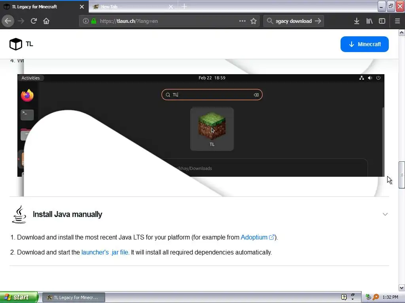Click the search box with 'egacy download'
Screen dimensions: 405x303
293,21
